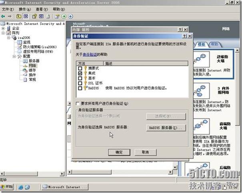Click the Internet Explorer quick launch icon
Screen dimensions: 242x193
click(x=21, y=187)
